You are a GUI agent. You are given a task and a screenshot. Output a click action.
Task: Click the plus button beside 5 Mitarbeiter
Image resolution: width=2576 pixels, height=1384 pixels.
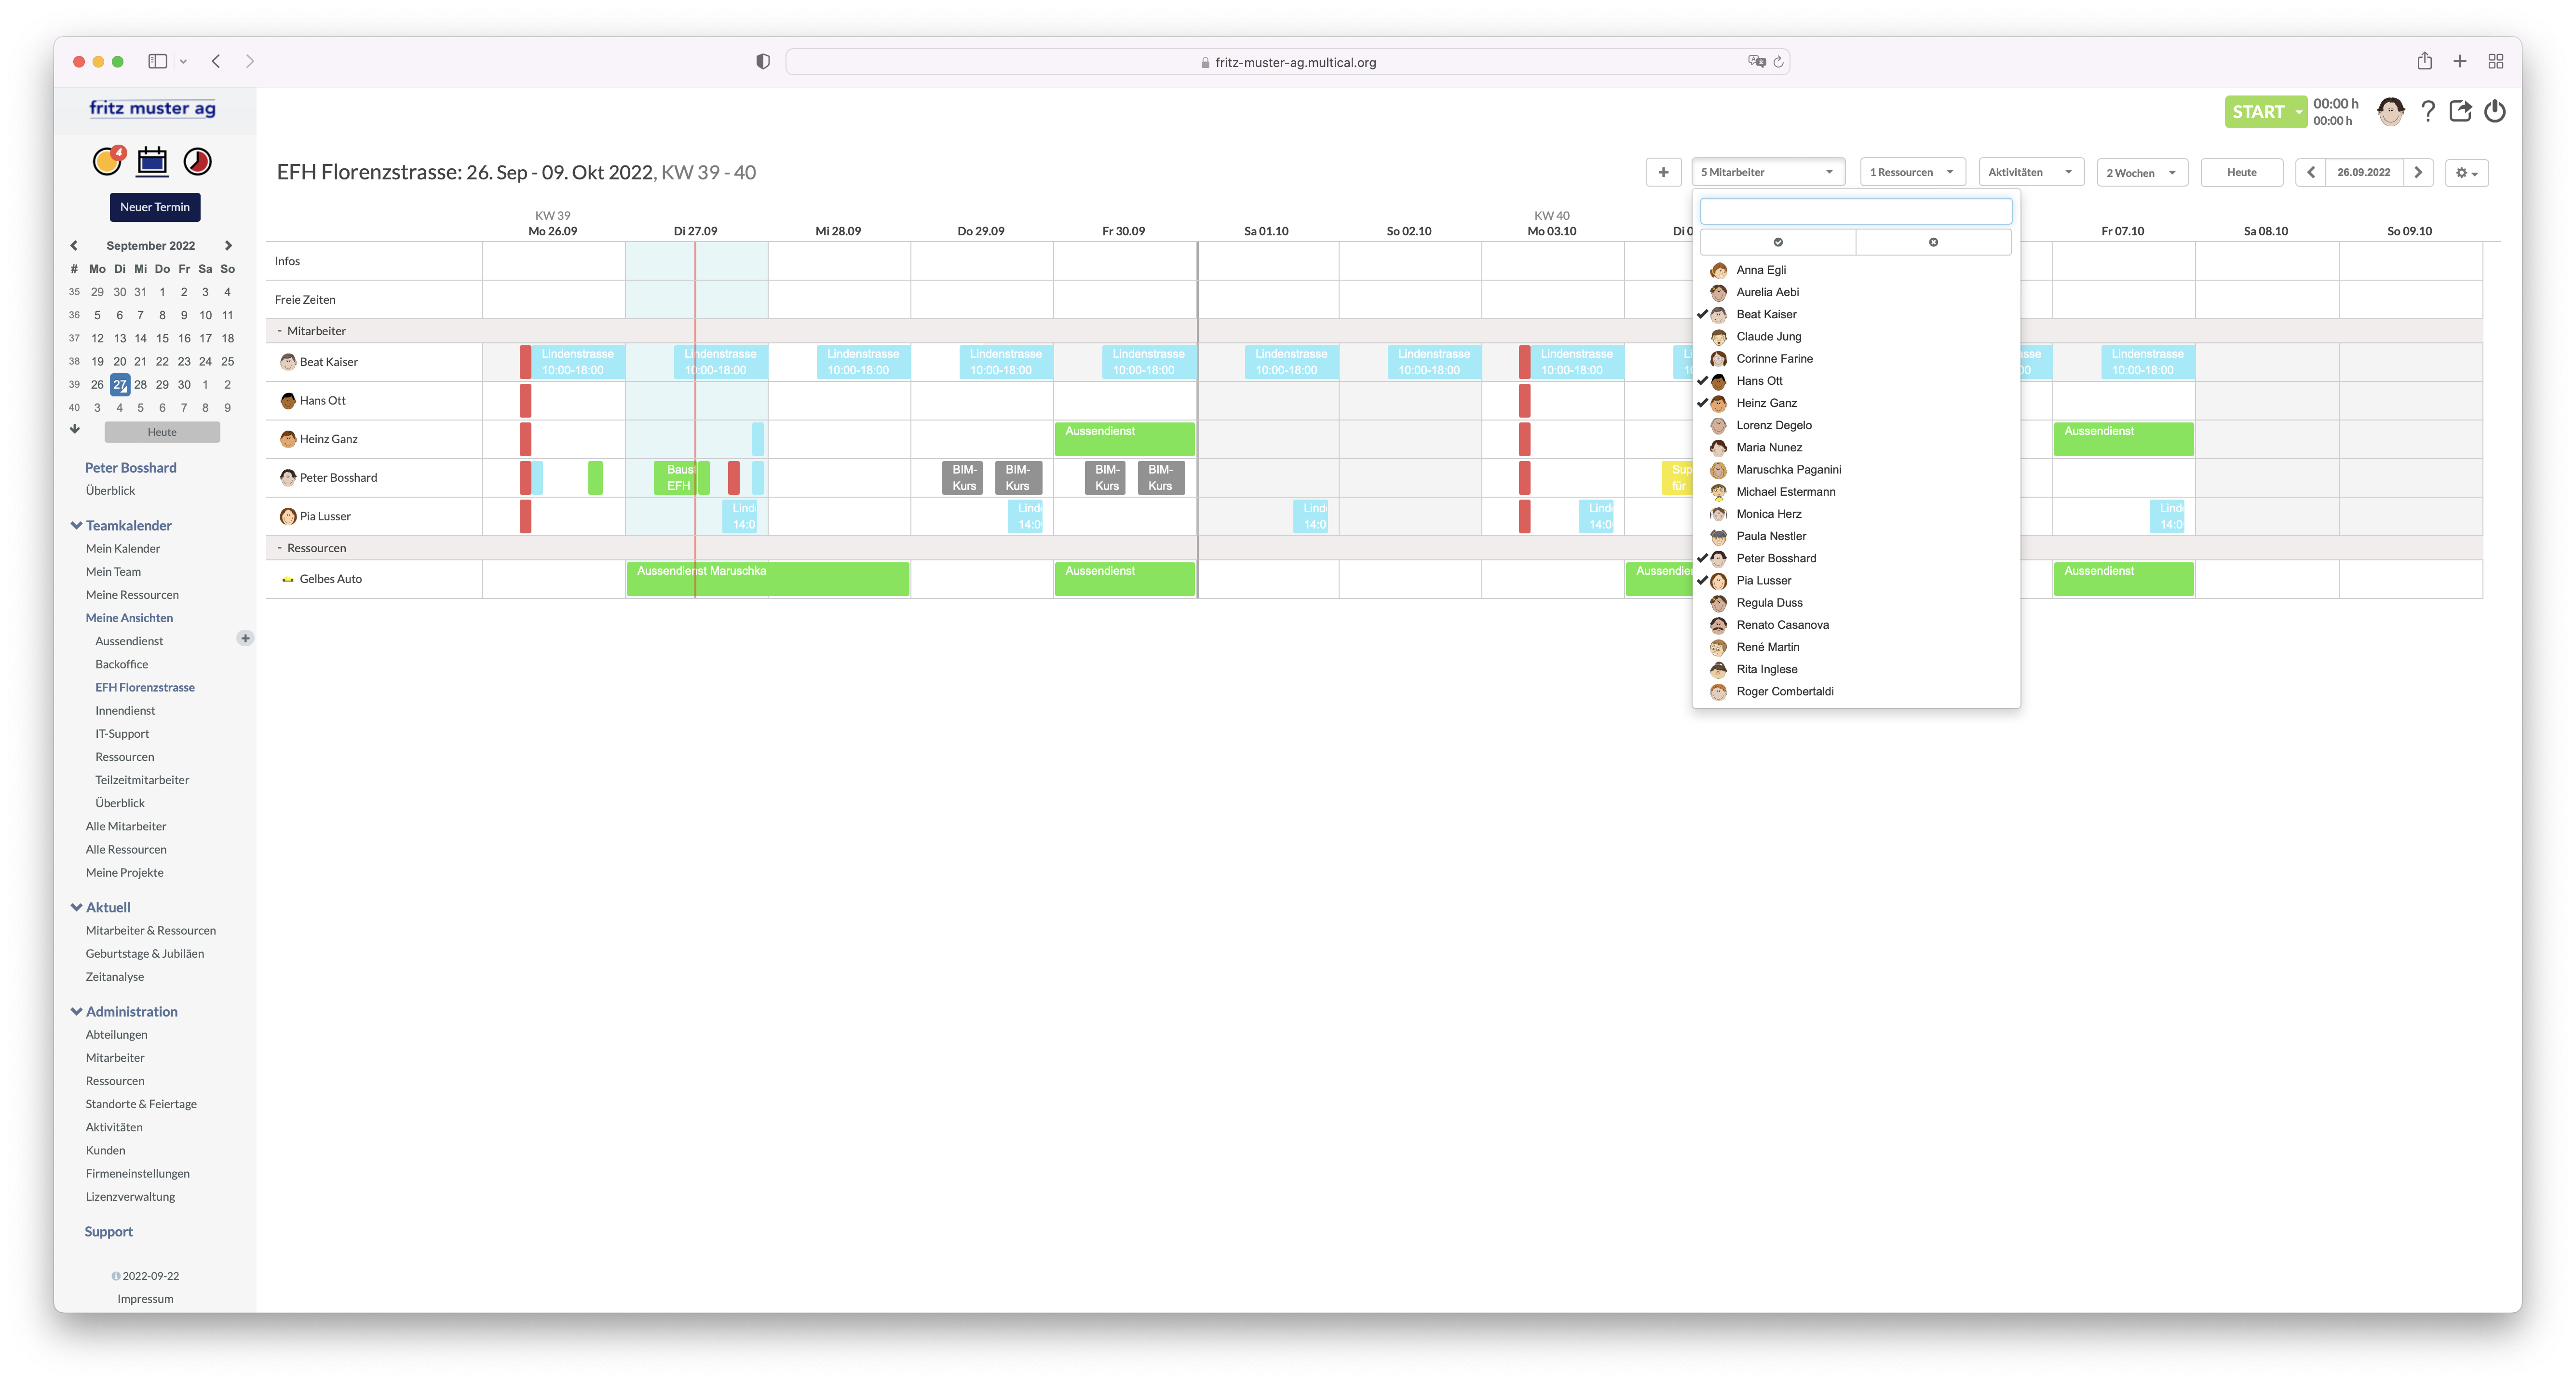(1663, 172)
